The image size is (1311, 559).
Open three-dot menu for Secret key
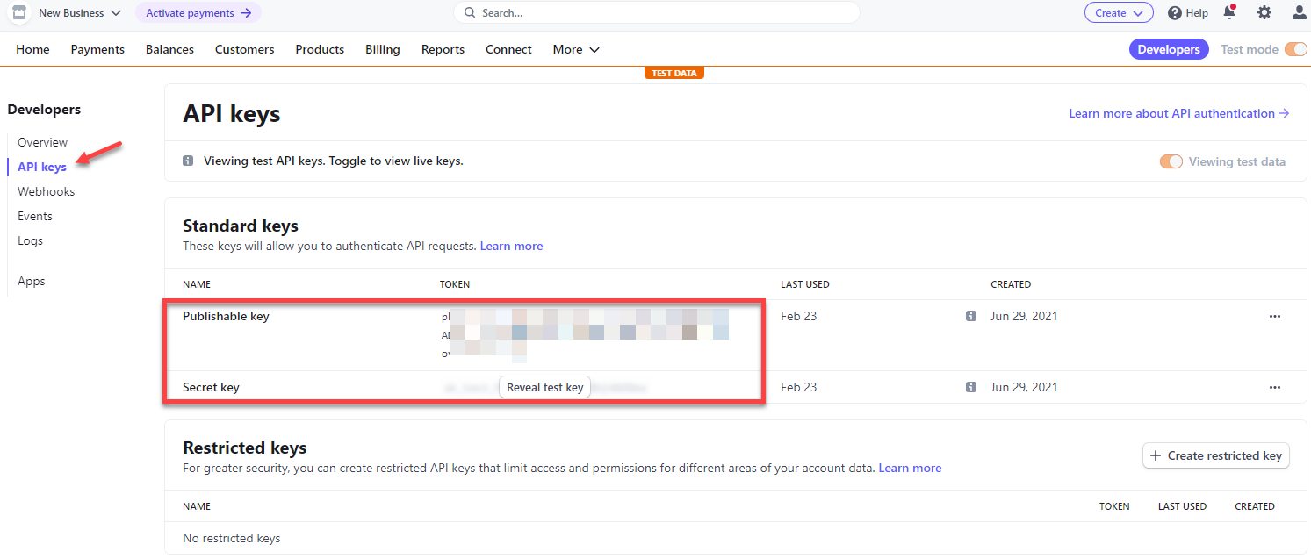(x=1275, y=387)
